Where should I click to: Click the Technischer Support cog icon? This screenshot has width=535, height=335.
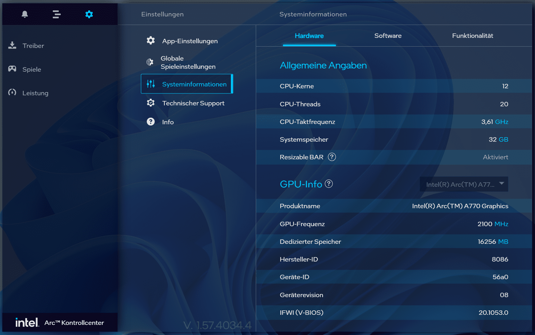tap(151, 103)
